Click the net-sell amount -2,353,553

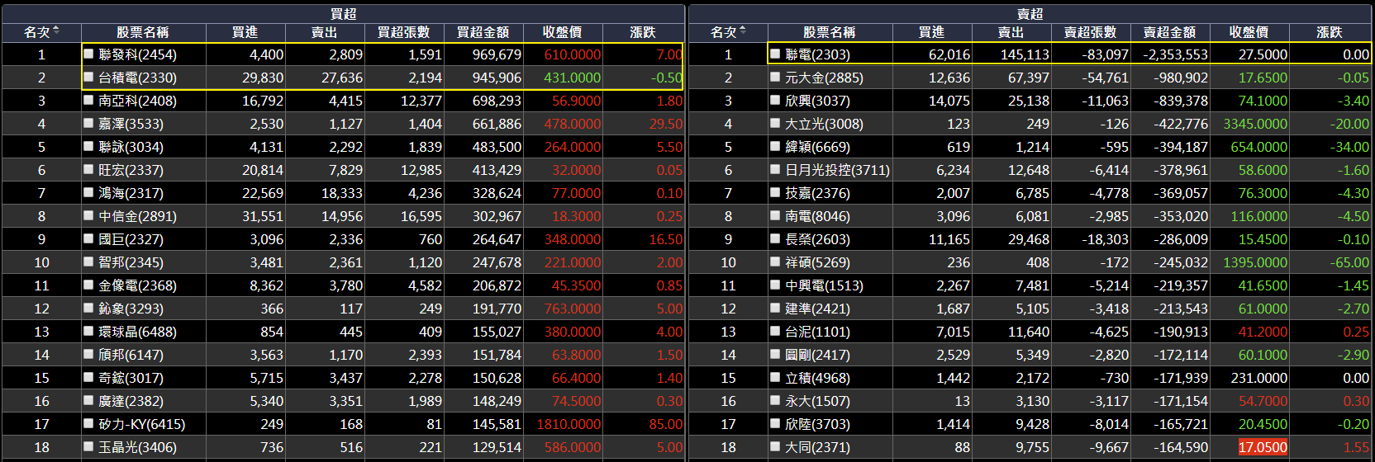1175,54
